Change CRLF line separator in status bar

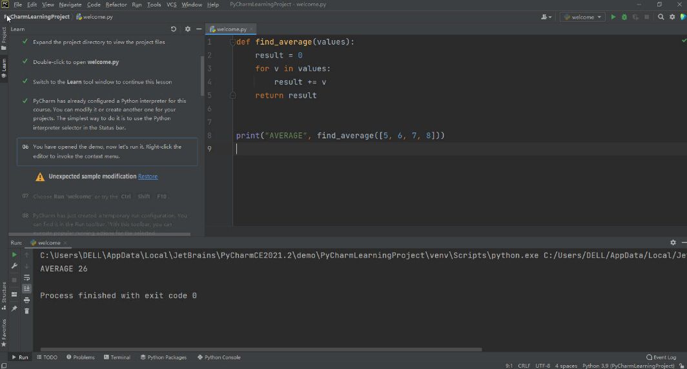pyautogui.click(x=524, y=366)
